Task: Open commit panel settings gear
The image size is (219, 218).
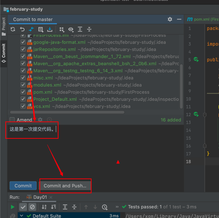Action: (170, 19)
